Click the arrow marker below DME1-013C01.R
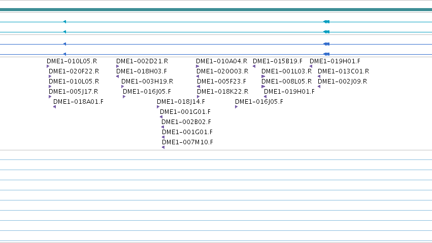The image size is (432, 243). click(319, 76)
